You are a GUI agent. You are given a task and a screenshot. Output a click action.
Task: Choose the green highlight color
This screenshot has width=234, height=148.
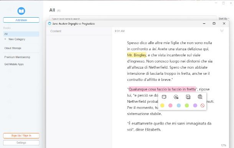187,105
